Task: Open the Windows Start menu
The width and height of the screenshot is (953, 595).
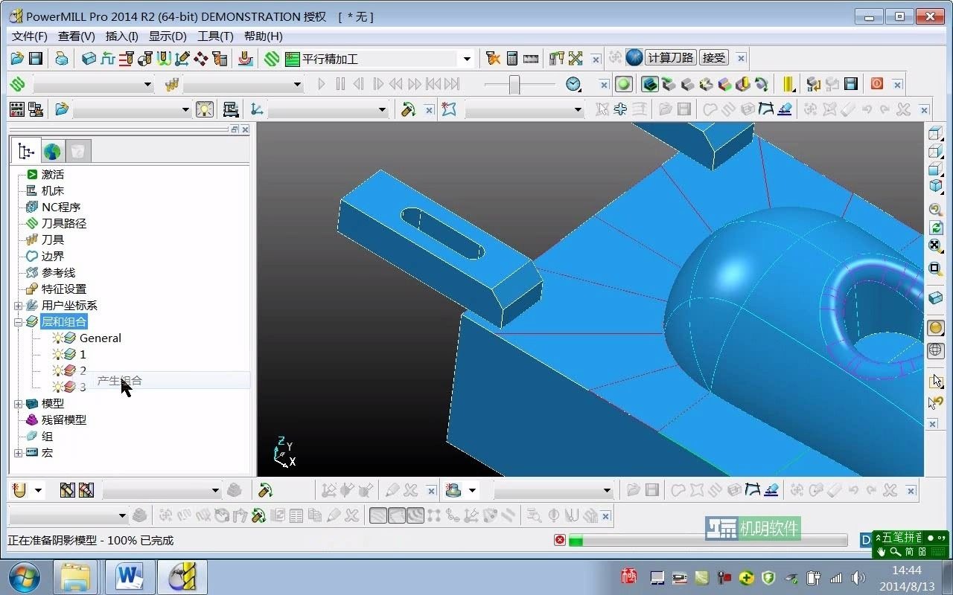Action: click(25, 576)
